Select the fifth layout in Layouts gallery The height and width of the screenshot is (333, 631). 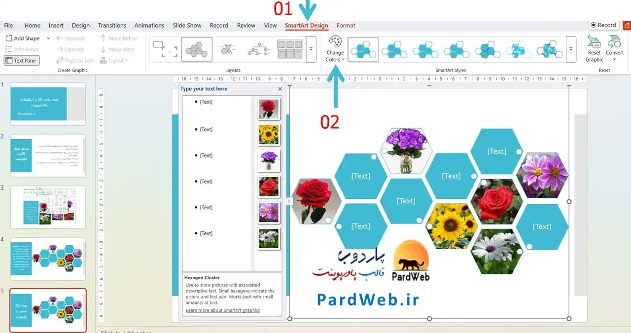click(x=290, y=49)
